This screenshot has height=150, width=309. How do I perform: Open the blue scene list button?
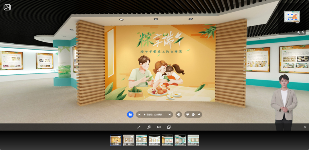tap(130, 114)
